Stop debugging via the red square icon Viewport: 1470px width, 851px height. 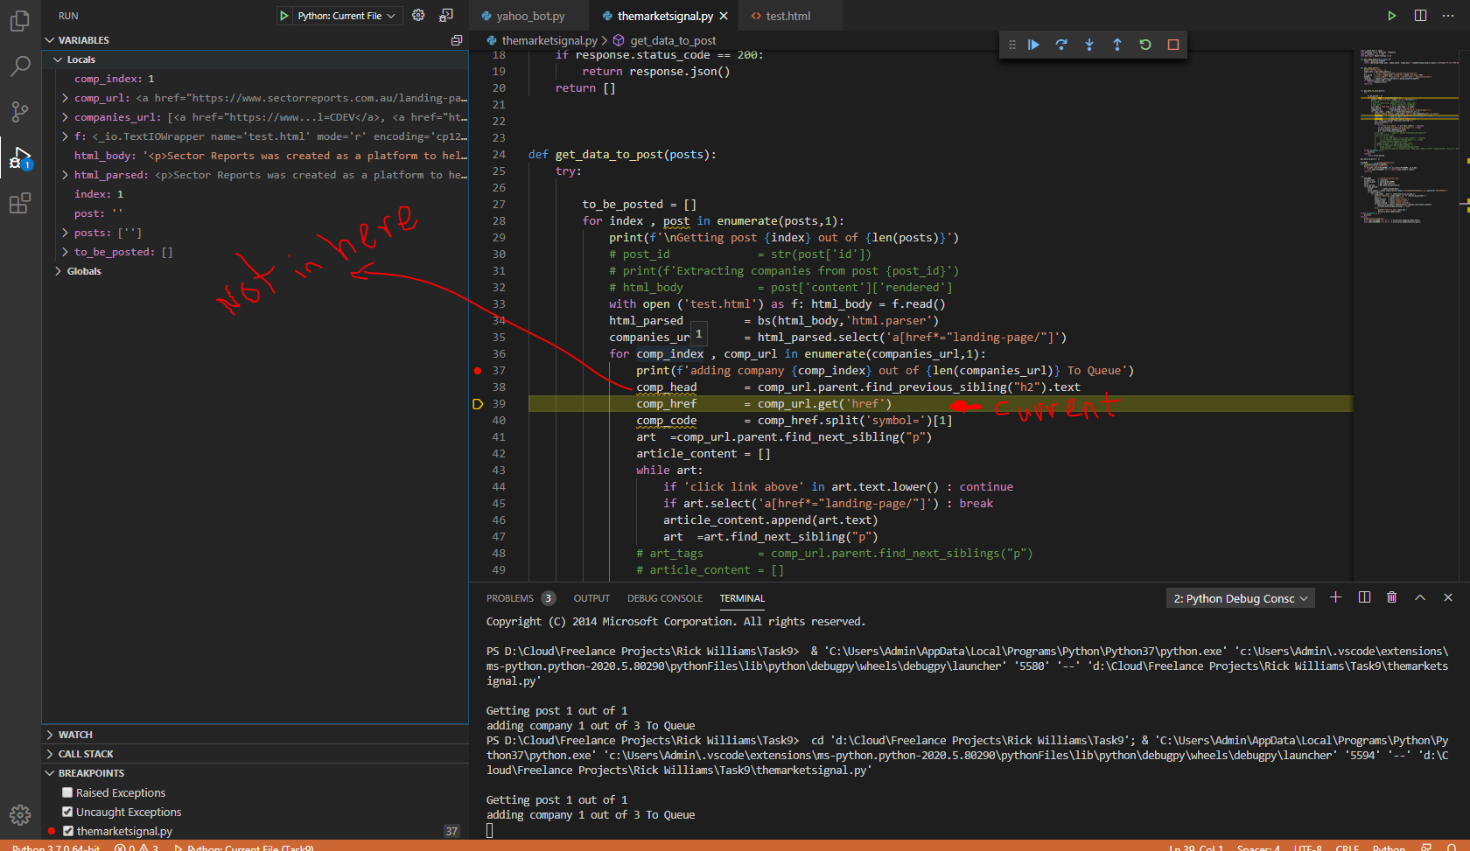click(1173, 44)
